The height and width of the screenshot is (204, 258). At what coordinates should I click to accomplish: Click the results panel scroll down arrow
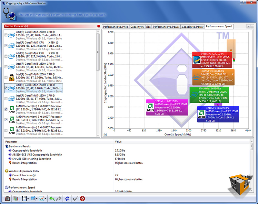coord(252,190)
